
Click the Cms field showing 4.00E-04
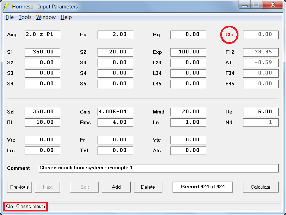coord(115,112)
